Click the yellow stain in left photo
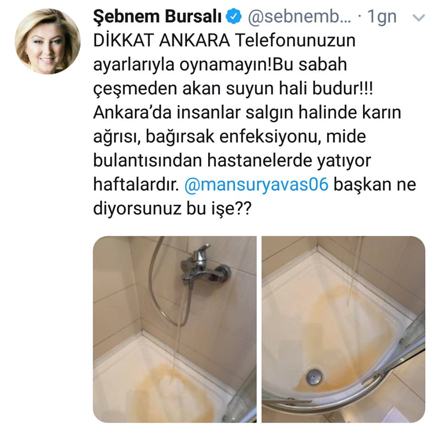This screenshot has width=440, height=431. pyautogui.click(x=168, y=393)
